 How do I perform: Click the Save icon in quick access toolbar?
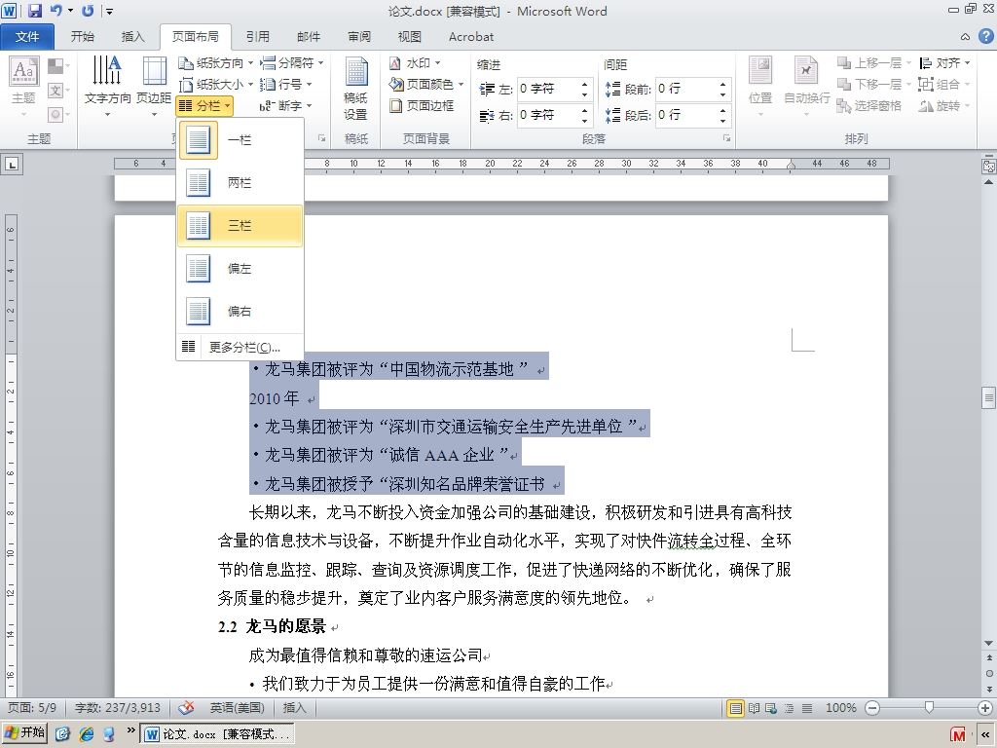pyautogui.click(x=34, y=10)
